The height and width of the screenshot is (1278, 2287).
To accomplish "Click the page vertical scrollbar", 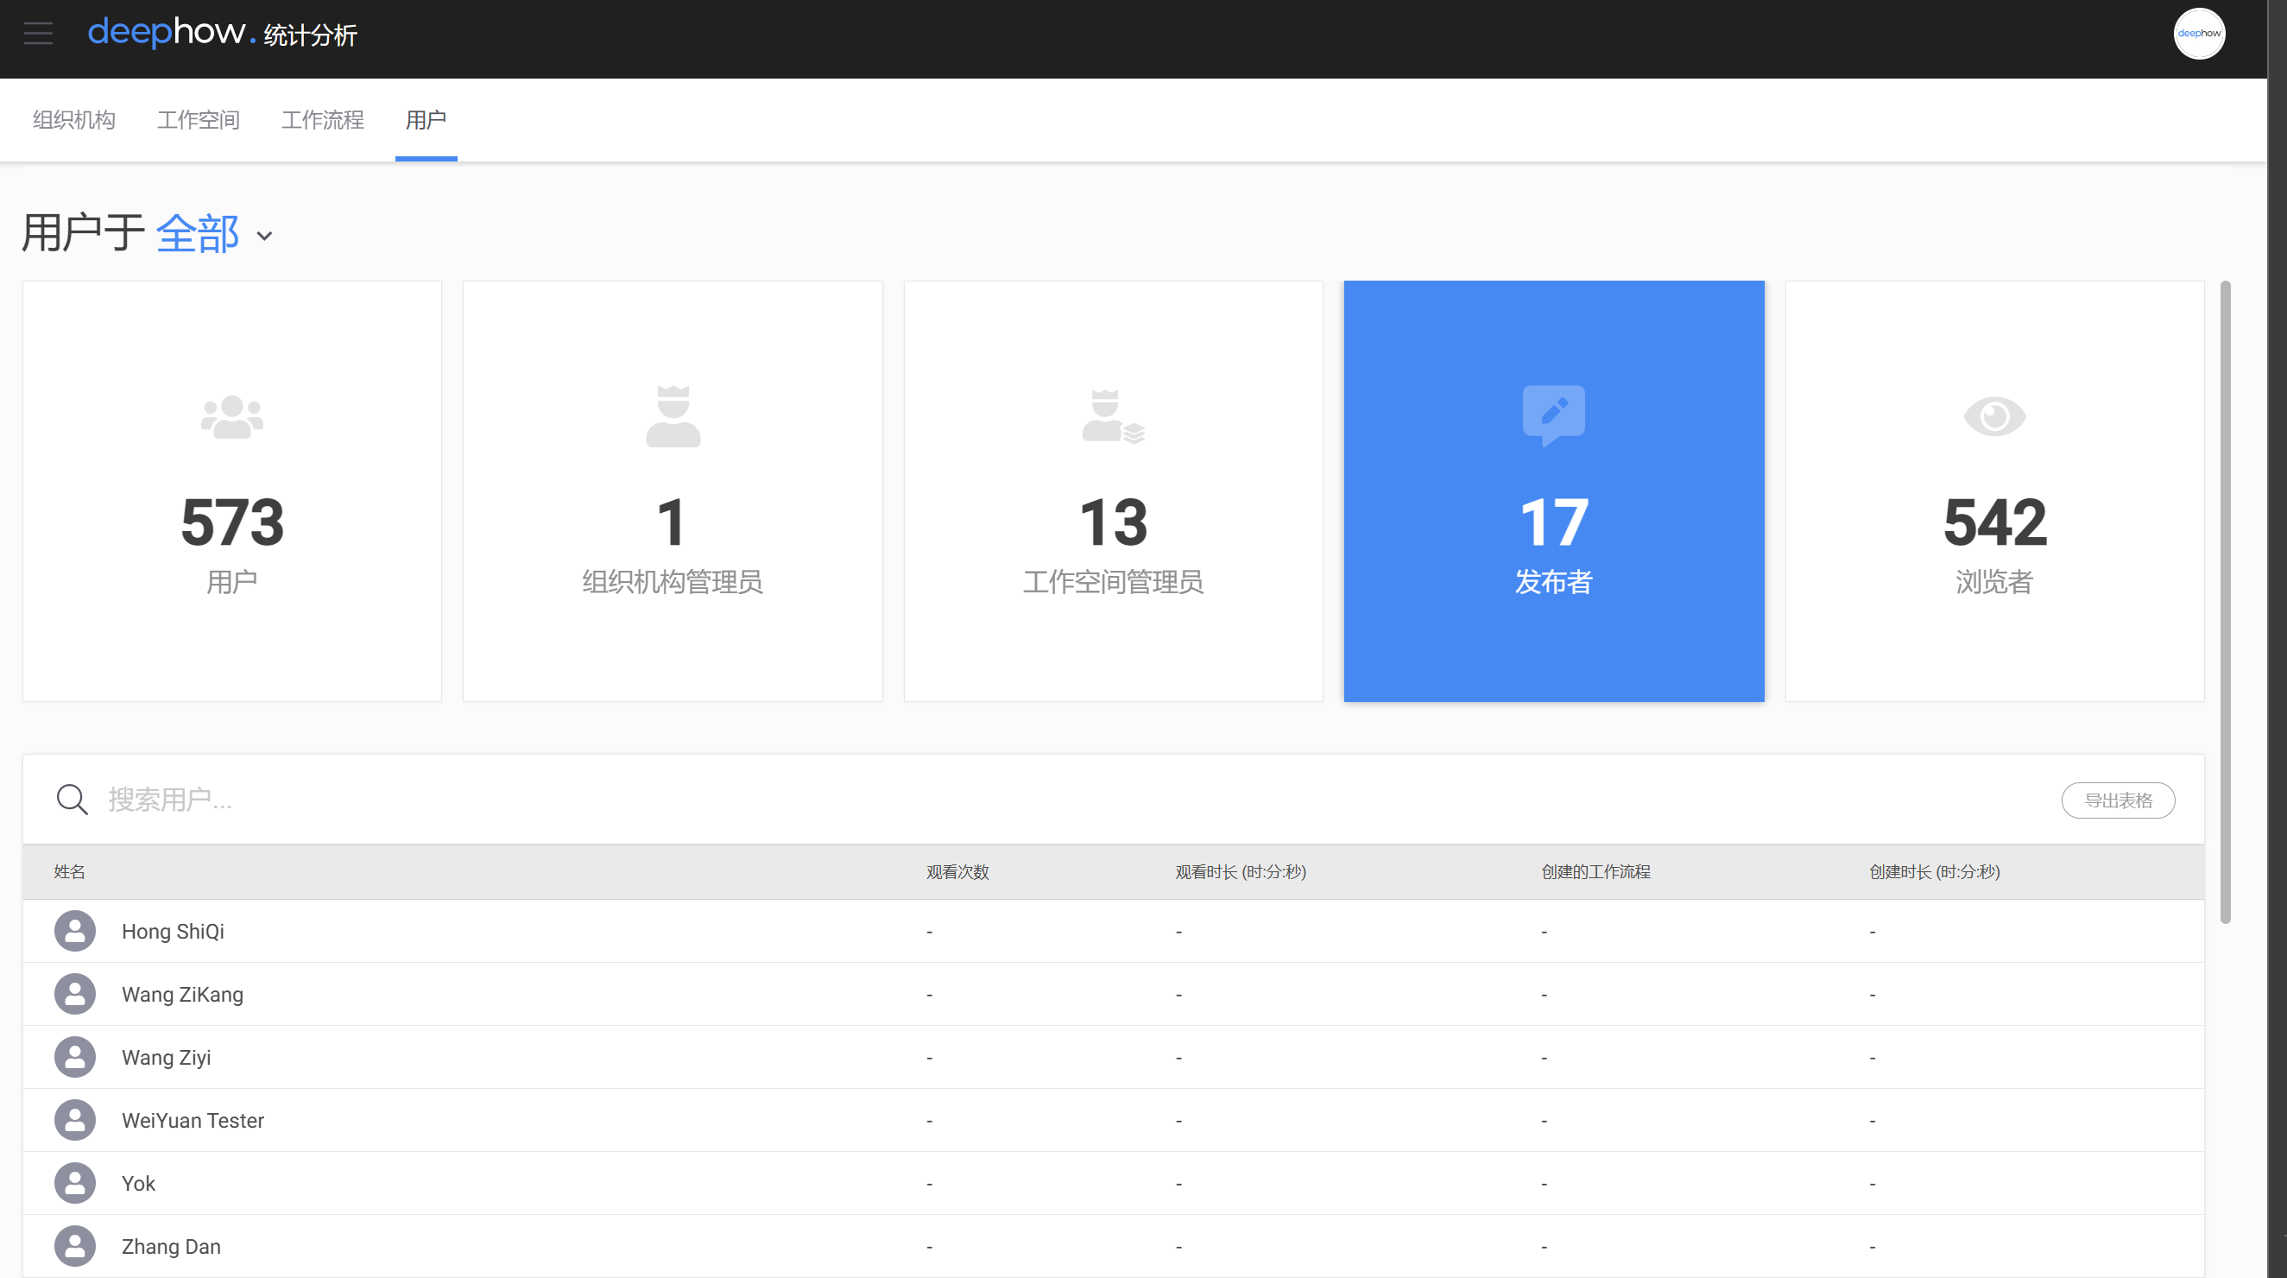I will click(x=2225, y=602).
